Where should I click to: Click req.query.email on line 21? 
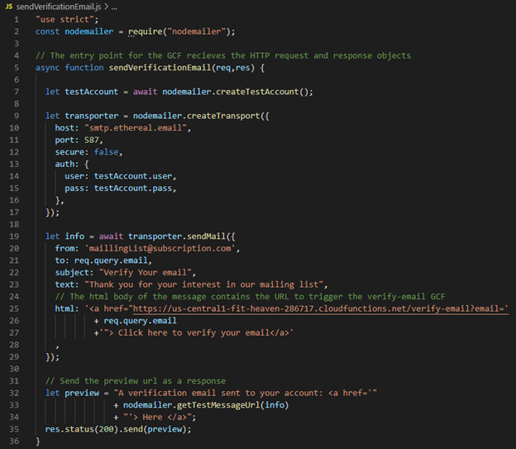111,260
